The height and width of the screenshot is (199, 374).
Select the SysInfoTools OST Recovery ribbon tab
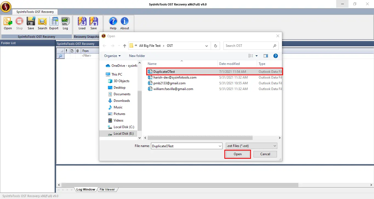tap(35, 12)
